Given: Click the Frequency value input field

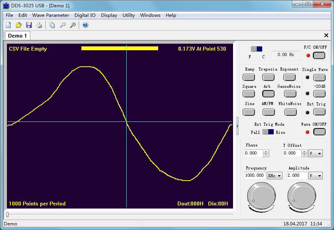Looking at the screenshot, I should pyautogui.click(x=255, y=176).
